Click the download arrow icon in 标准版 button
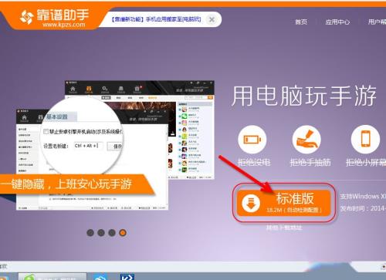 [x=251, y=203]
